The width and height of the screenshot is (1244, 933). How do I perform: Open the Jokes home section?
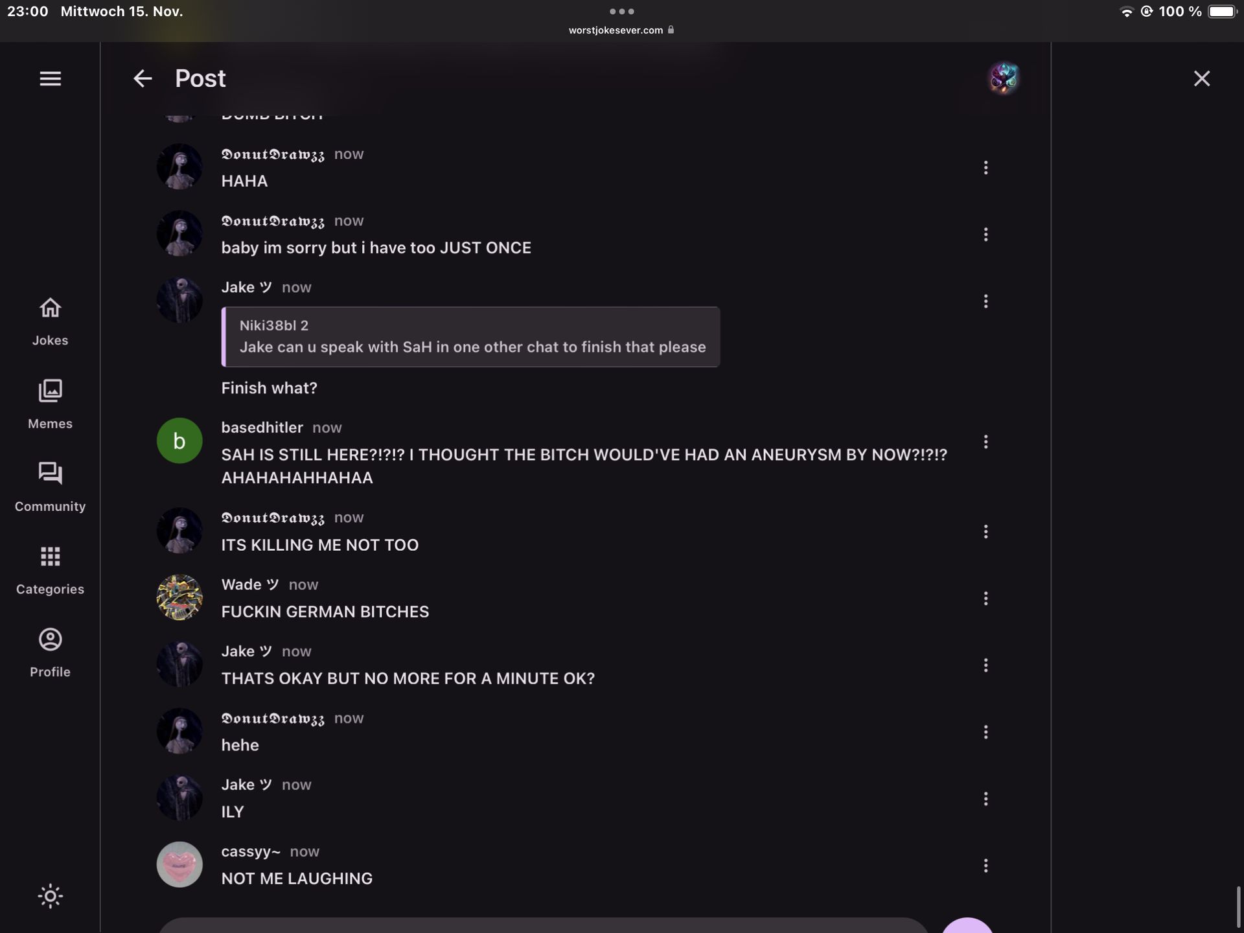pos(50,321)
